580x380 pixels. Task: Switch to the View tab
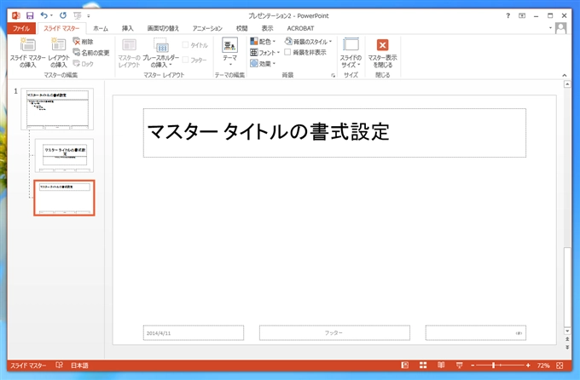(268, 28)
